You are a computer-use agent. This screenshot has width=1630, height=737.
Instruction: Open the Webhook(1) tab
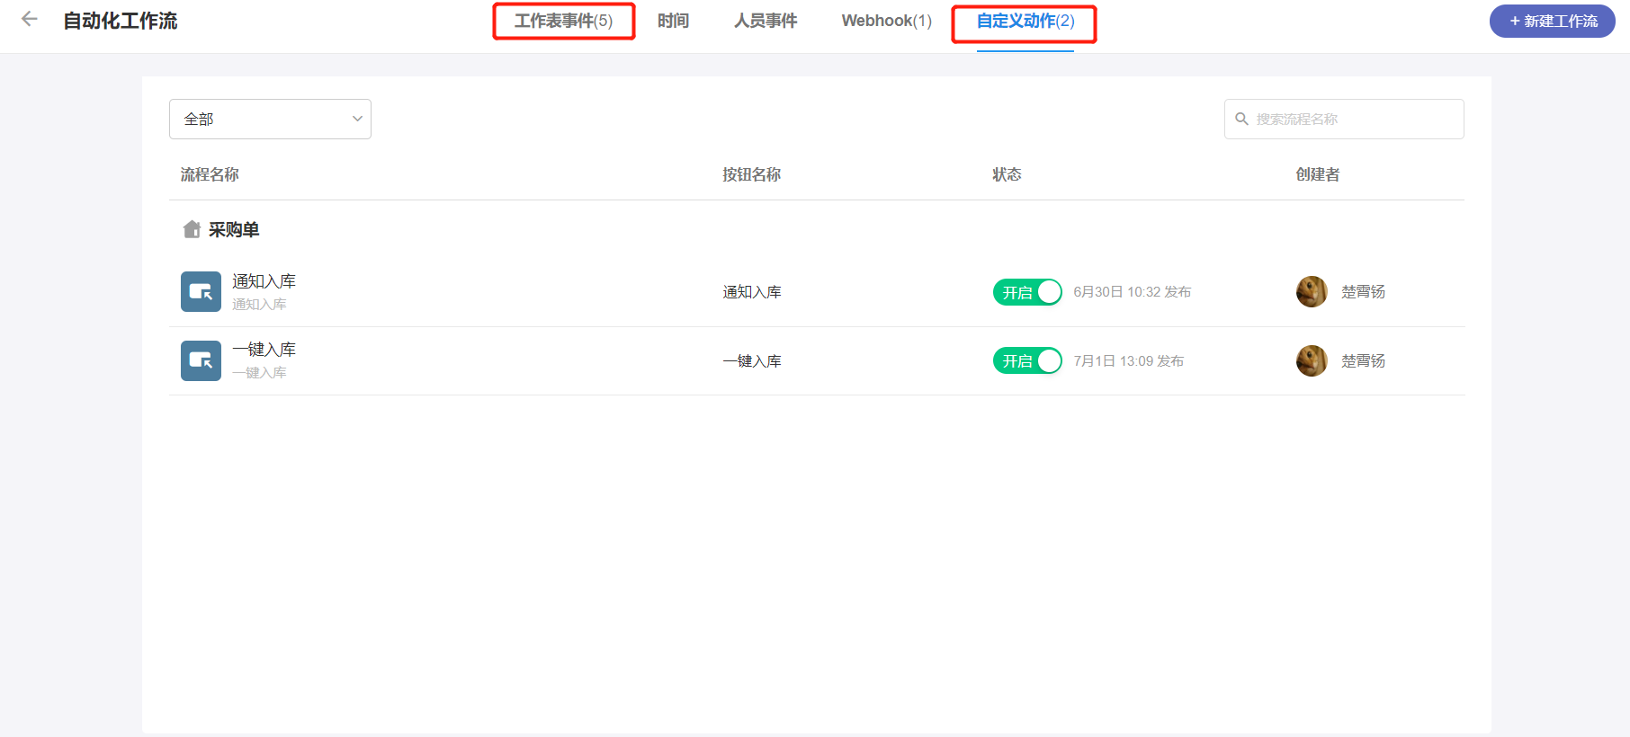[x=887, y=21]
